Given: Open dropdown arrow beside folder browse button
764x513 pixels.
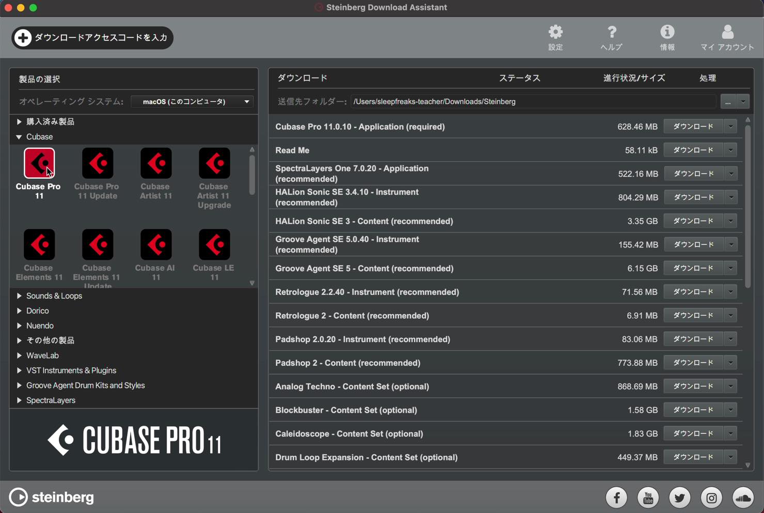Looking at the screenshot, I should pos(743,102).
